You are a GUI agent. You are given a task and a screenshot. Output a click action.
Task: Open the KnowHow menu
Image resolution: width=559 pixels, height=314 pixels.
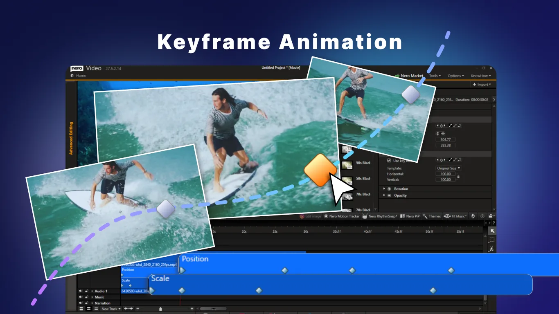tap(480, 76)
